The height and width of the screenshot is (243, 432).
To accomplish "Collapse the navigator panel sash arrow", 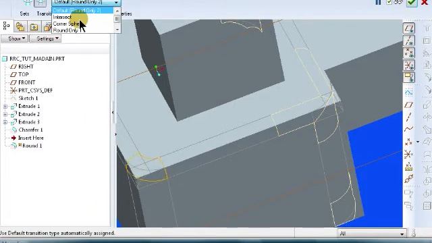I will click(113, 112).
